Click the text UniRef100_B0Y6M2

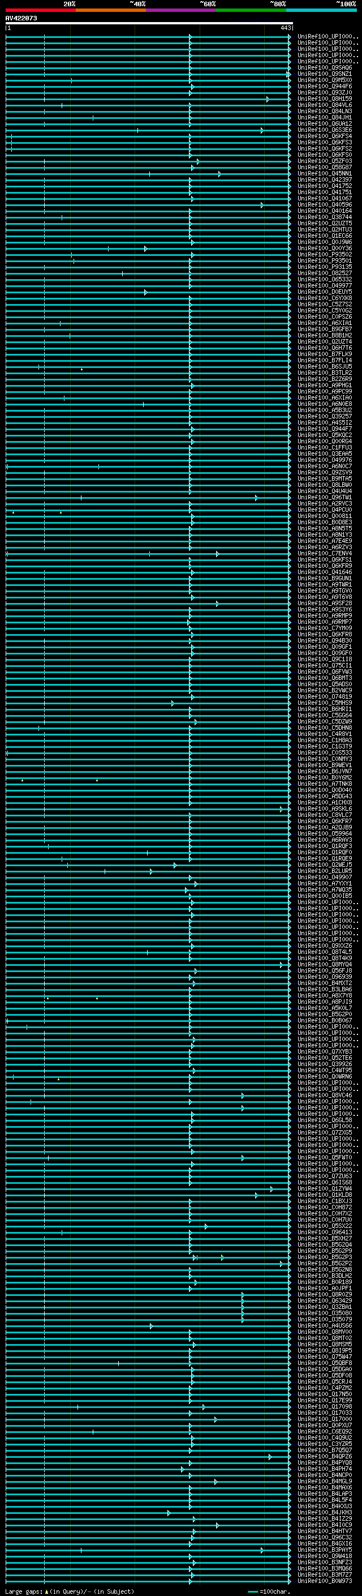coord(324,778)
